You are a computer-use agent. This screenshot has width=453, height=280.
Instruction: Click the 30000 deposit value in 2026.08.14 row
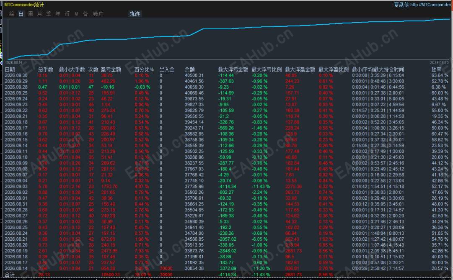point(166,268)
